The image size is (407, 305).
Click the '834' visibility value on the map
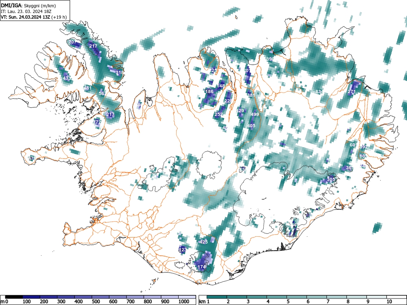(319, 91)
